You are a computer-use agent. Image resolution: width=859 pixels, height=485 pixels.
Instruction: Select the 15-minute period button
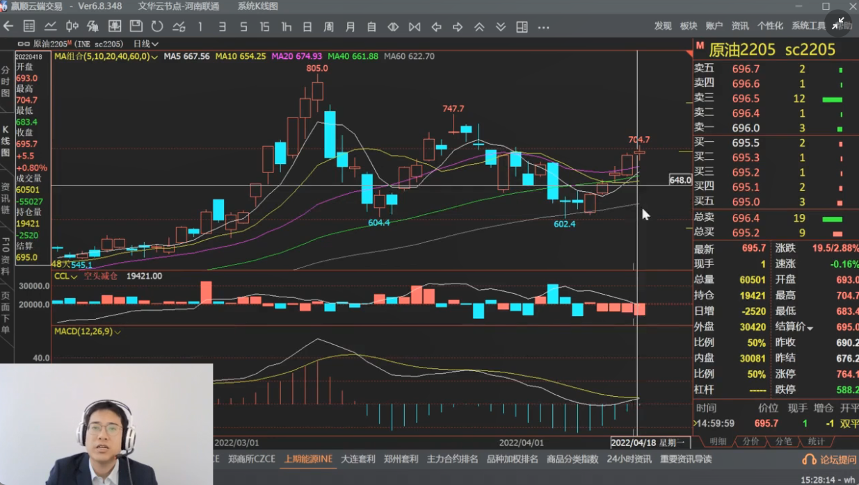click(264, 27)
